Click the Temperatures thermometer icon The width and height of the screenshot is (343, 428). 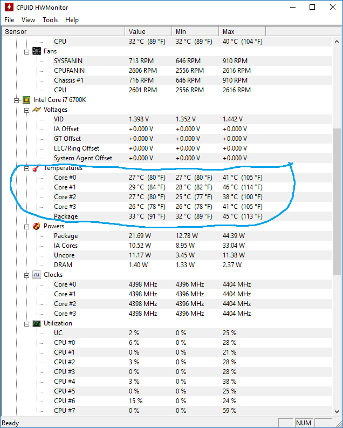[x=37, y=168]
